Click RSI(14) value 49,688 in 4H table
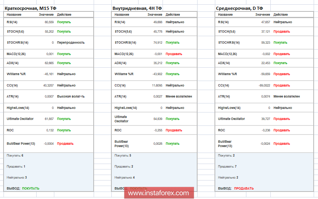 [x=158, y=22]
